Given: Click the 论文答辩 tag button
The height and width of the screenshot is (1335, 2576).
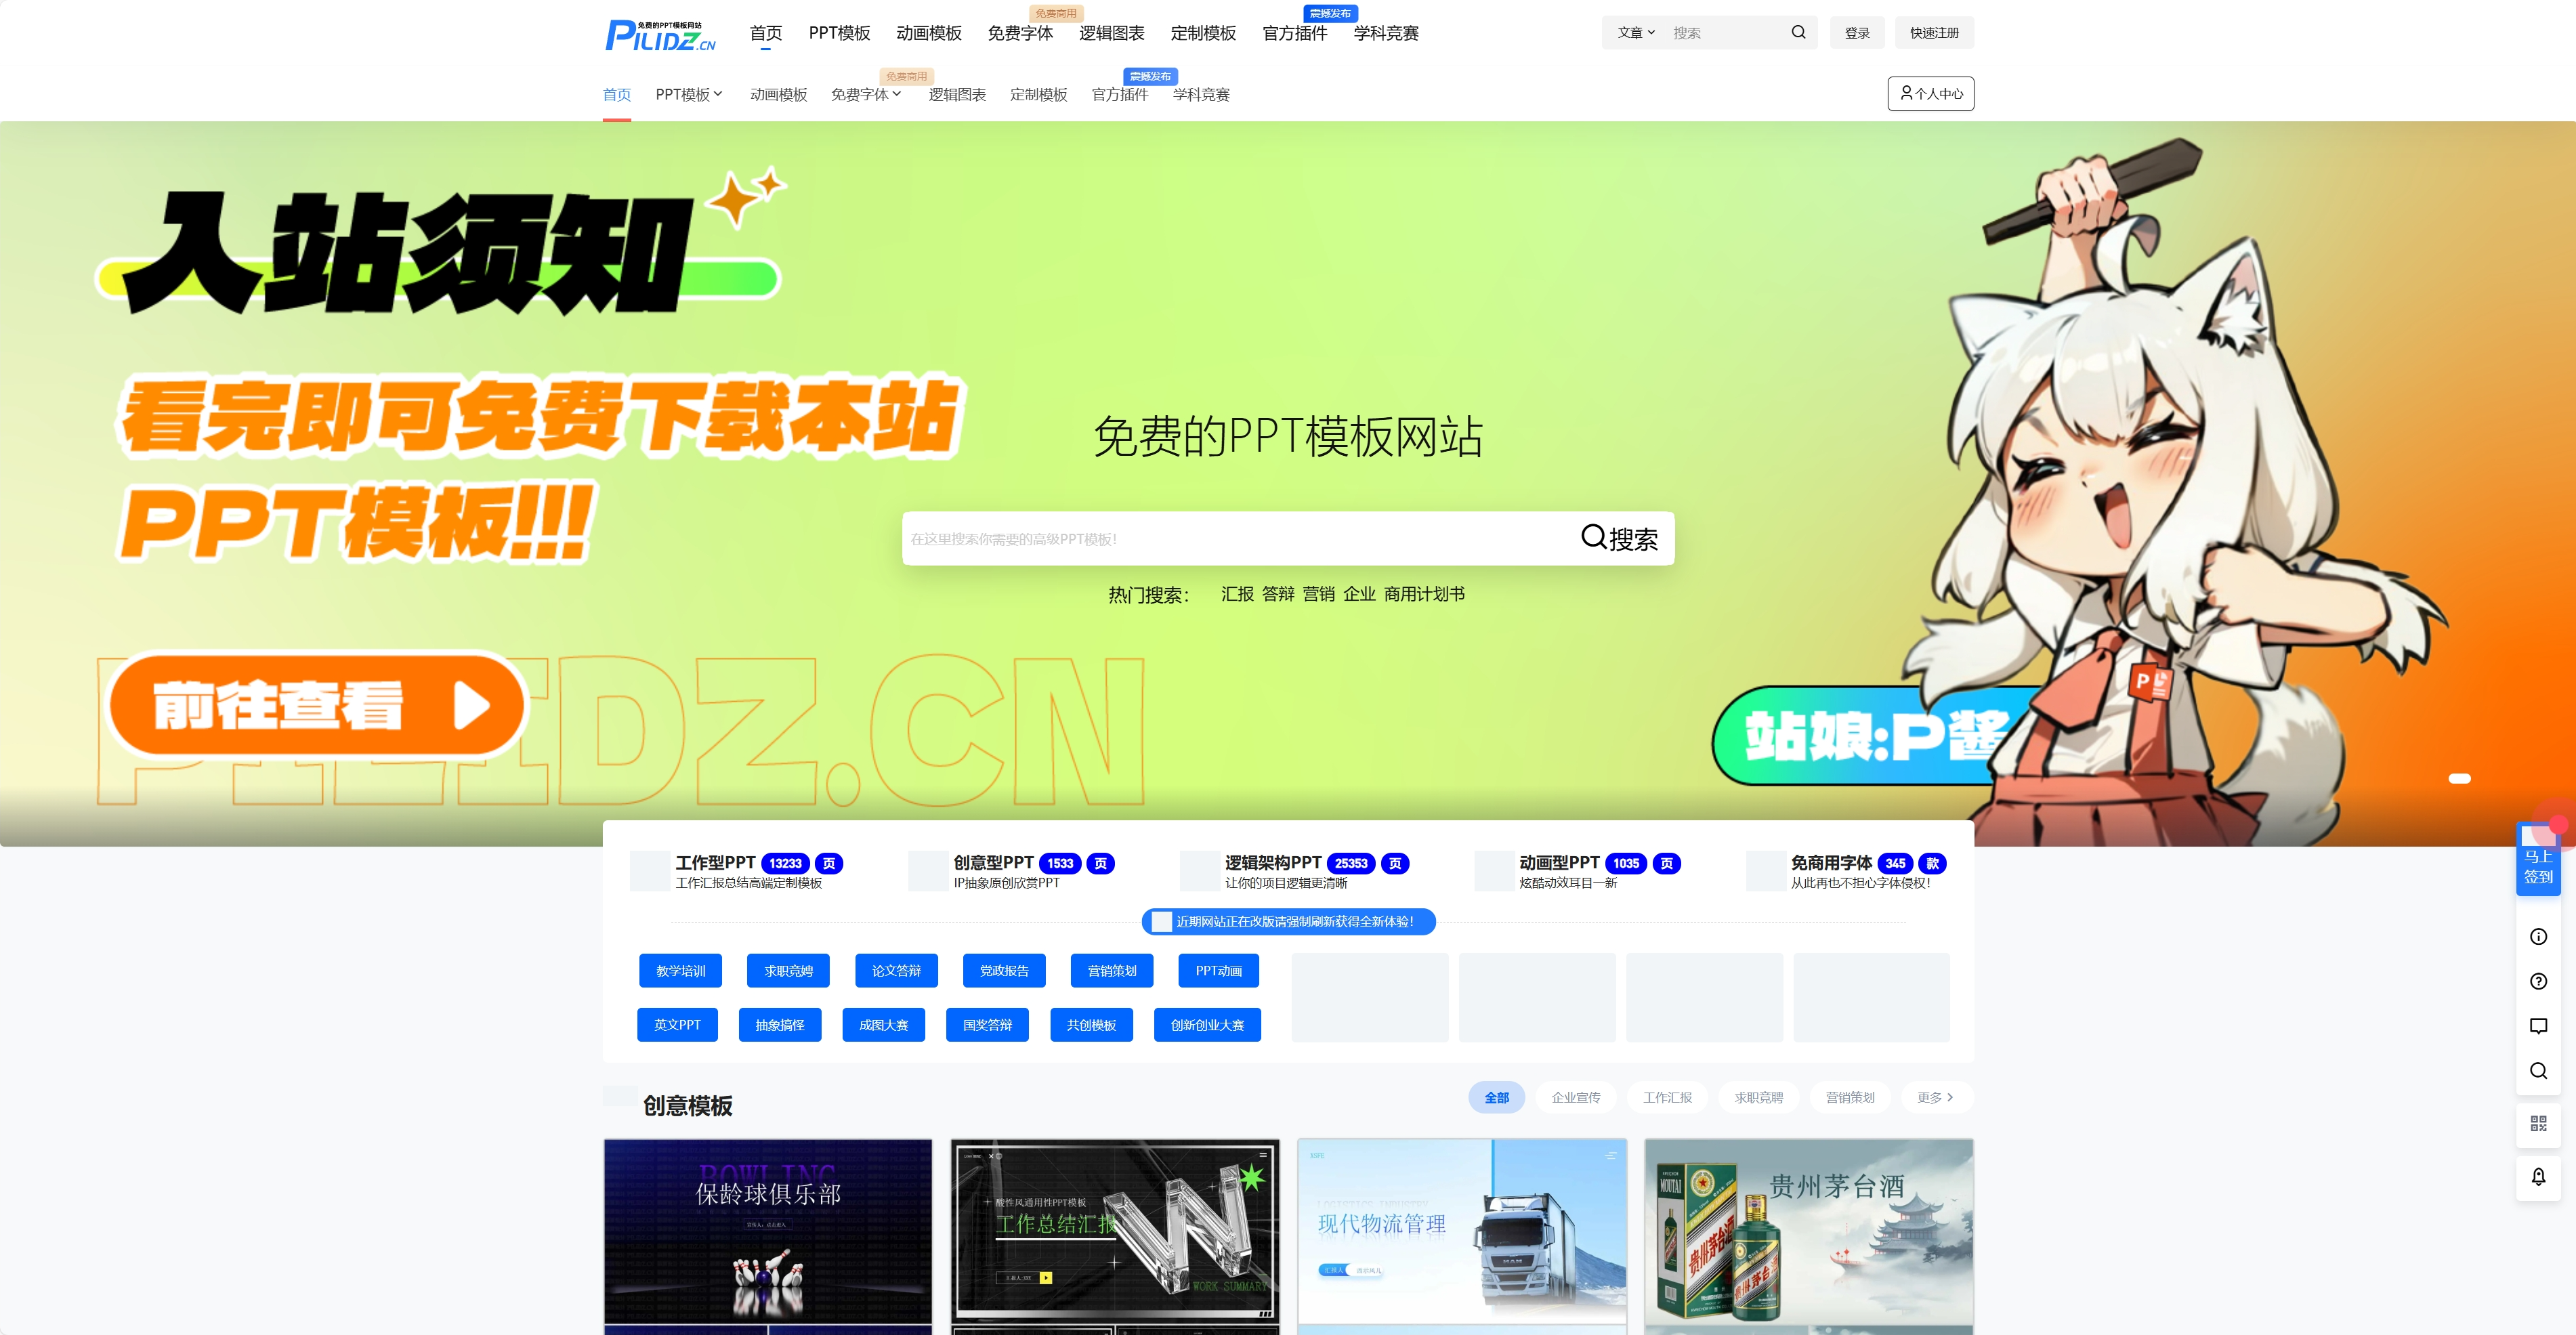Looking at the screenshot, I should [896, 970].
